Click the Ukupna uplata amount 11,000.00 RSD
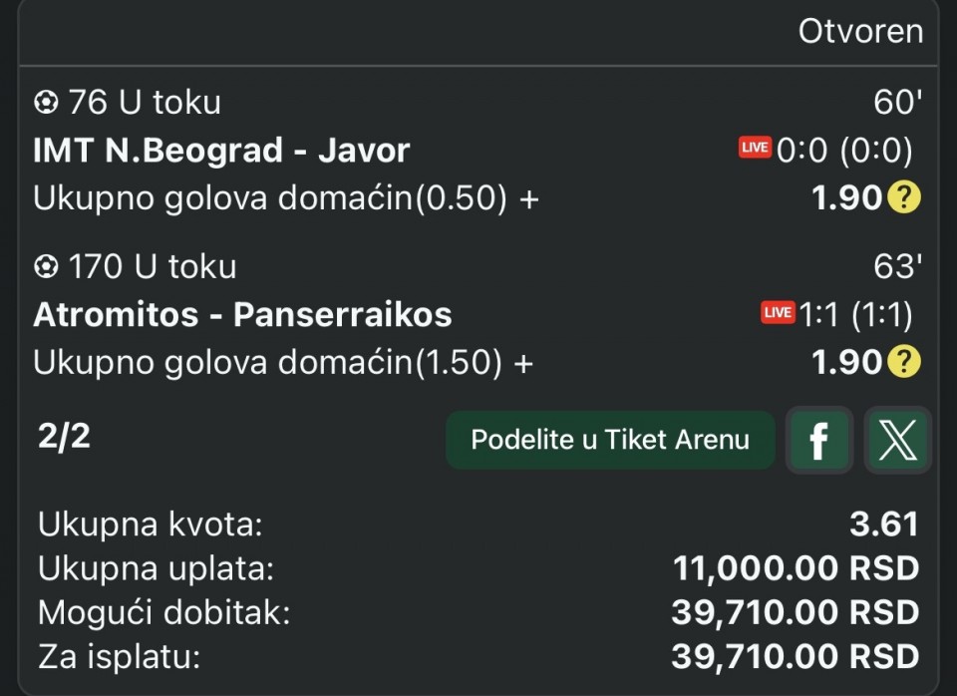 [795, 568]
